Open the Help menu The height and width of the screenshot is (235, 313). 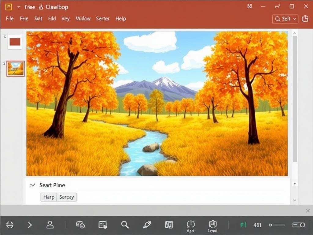coord(120,19)
